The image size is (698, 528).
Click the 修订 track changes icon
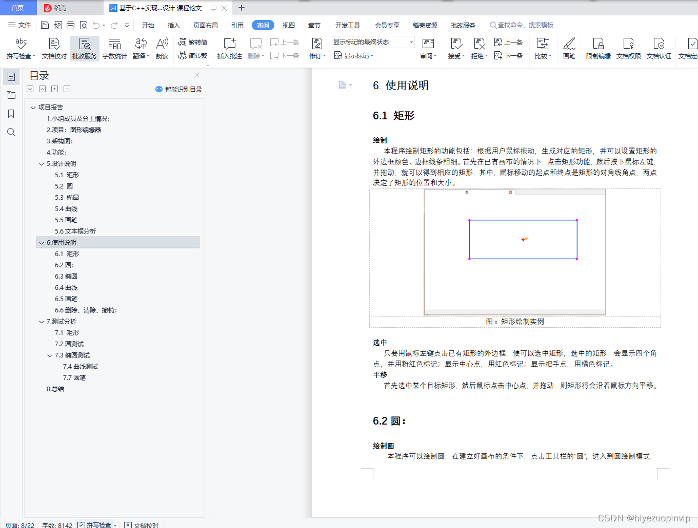316,45
